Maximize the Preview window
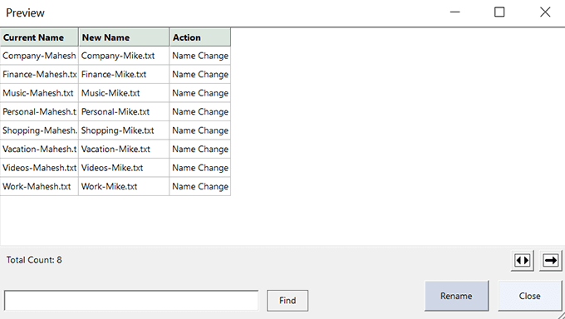Screen dimensions: 565x319 tap(499, 12)
